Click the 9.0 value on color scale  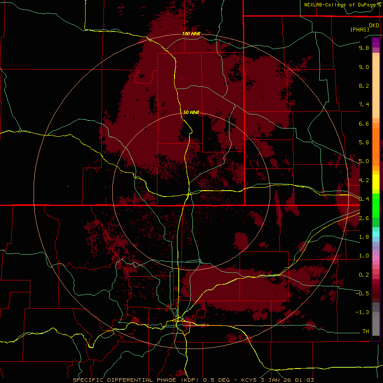click(364, 67)
